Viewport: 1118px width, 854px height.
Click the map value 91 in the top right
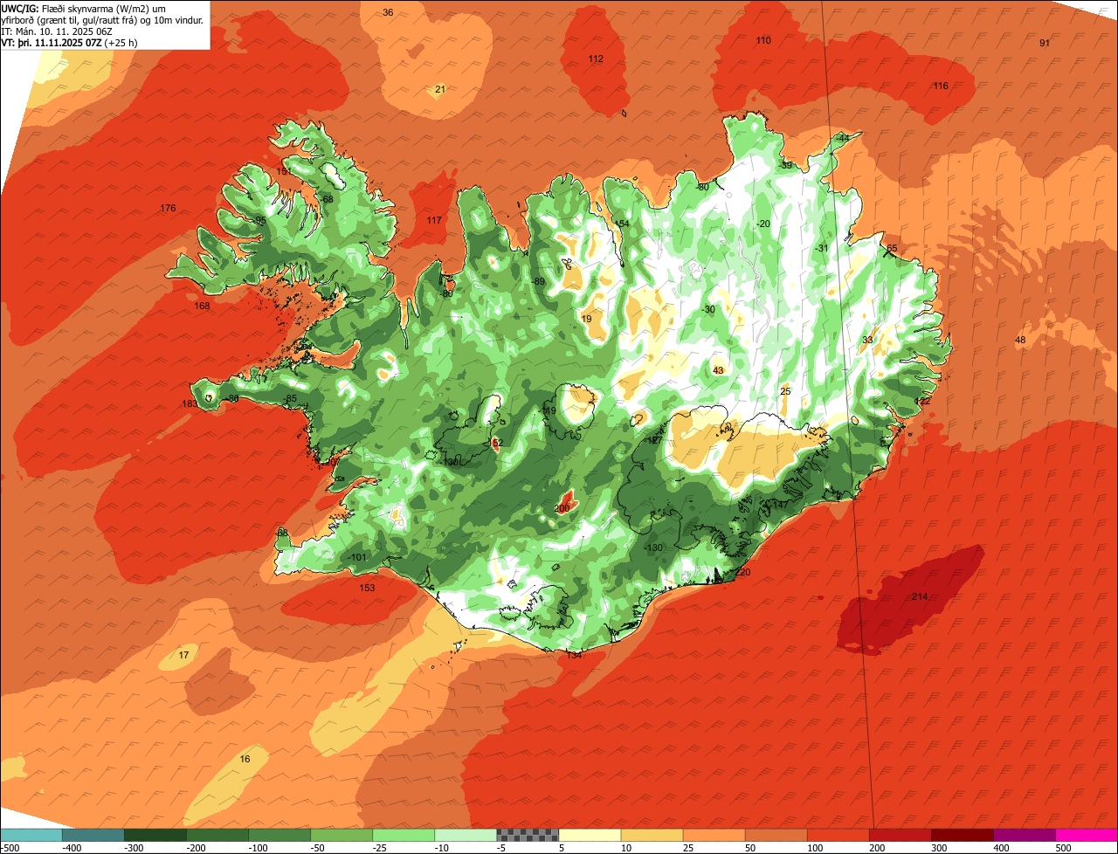(1045, 44)
